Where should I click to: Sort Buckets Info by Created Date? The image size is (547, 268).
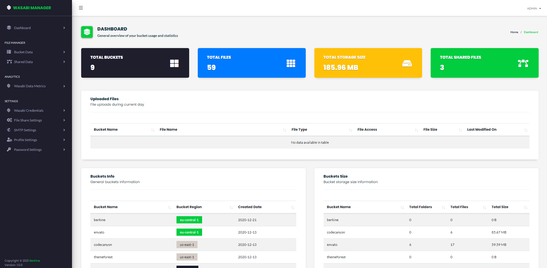tap(250, 207)
